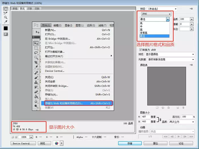The width and height of the screenshot is (199, 149).
Task: Click the browser preview icon
Action: (57, 143)
